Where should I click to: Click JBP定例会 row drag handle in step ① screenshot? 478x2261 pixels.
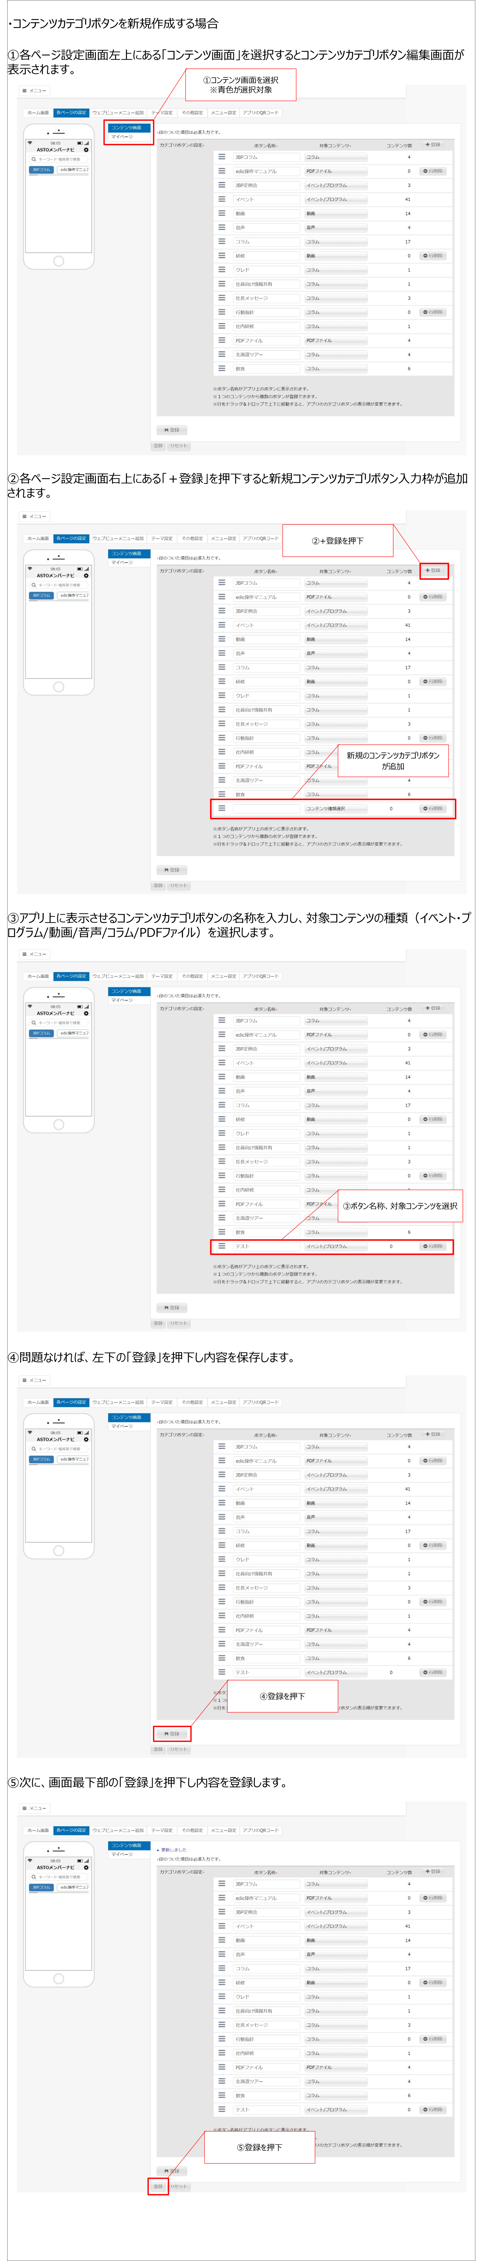click(x=222, y=185)
